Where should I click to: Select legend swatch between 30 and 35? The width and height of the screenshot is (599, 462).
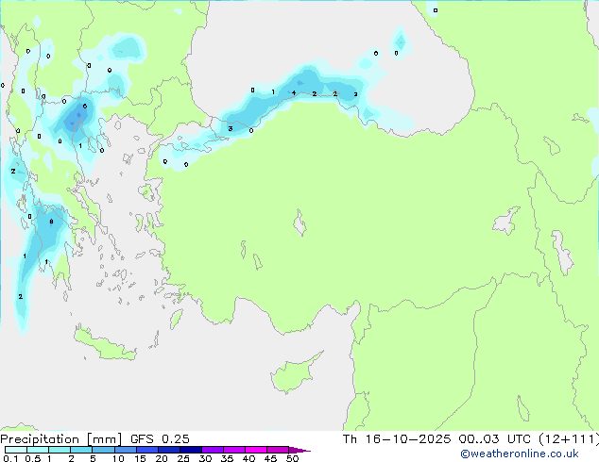pos(212,450)
